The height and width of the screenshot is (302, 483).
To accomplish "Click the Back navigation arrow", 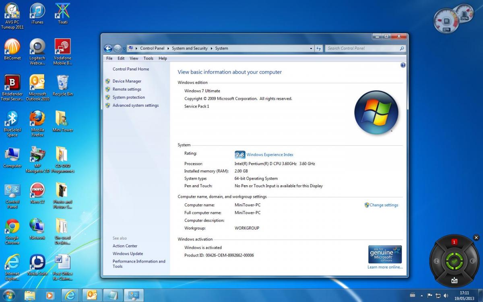I will pos(108,48).
